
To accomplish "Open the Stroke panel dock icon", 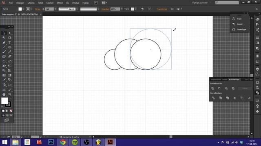I will (x=257, y=37).
